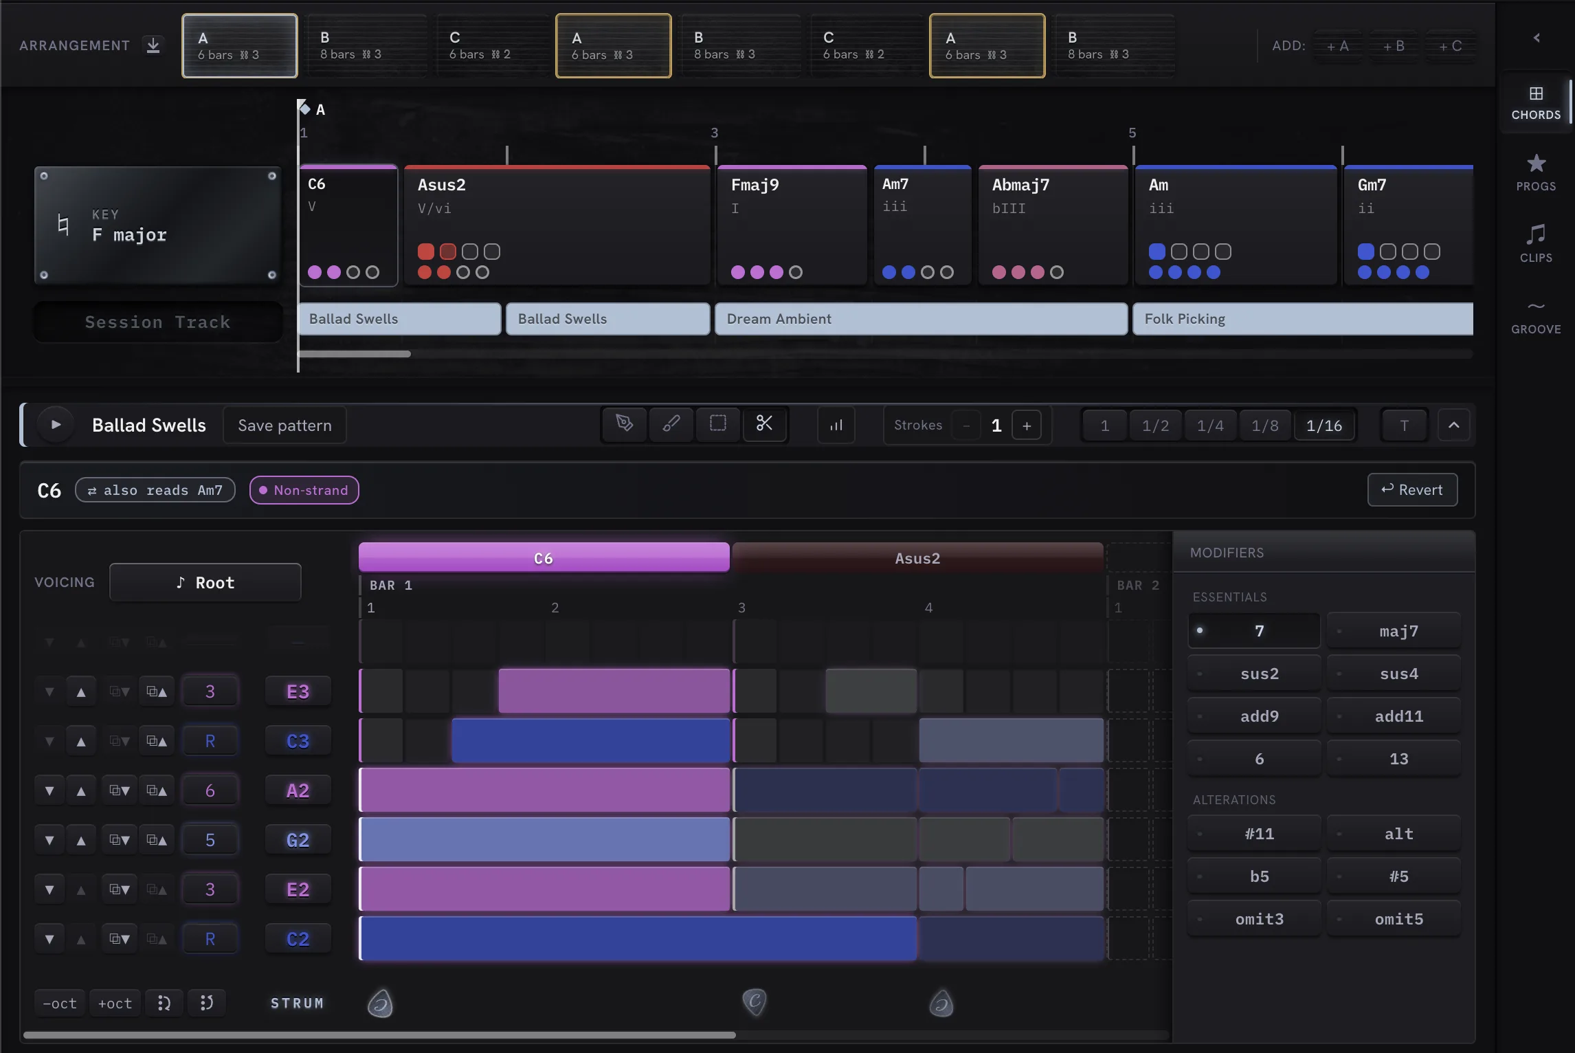Collapse the pattern editor with the chevron
The width and height of the screenshot is (1575, 1053).
point(1453,425)
